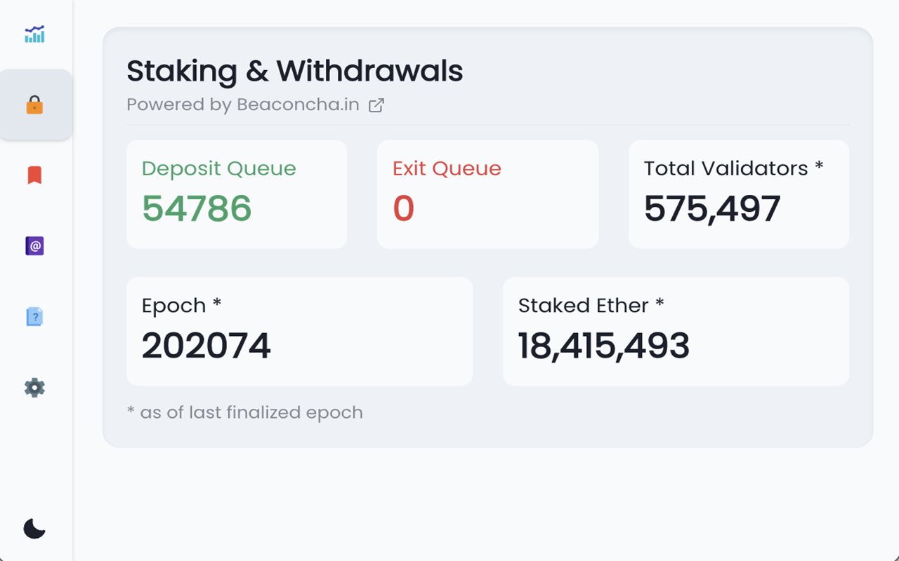
Task: Click the Total Validators count 575,497
Action: (712, 207)
